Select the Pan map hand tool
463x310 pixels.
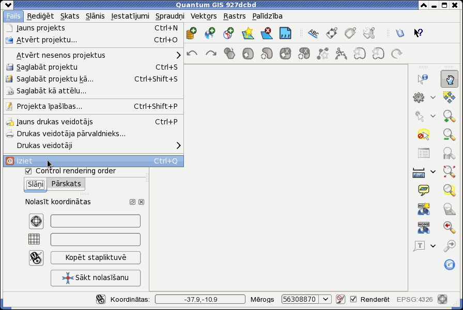pyautogui.click(x=450, y=79)
